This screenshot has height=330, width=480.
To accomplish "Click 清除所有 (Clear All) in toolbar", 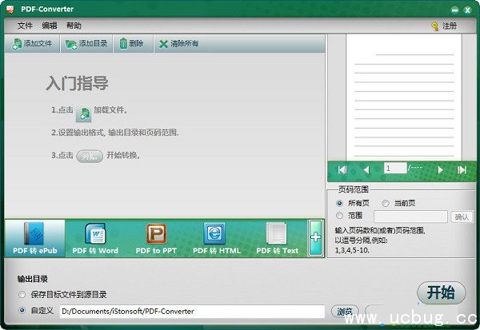I will pyautogui.click(x=178, y=44).
